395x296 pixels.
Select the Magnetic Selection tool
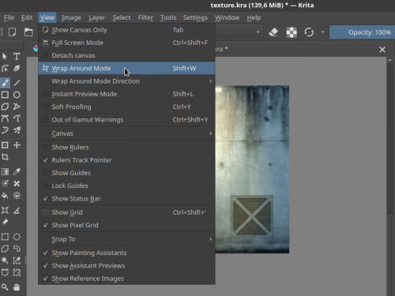coord(17,272)
